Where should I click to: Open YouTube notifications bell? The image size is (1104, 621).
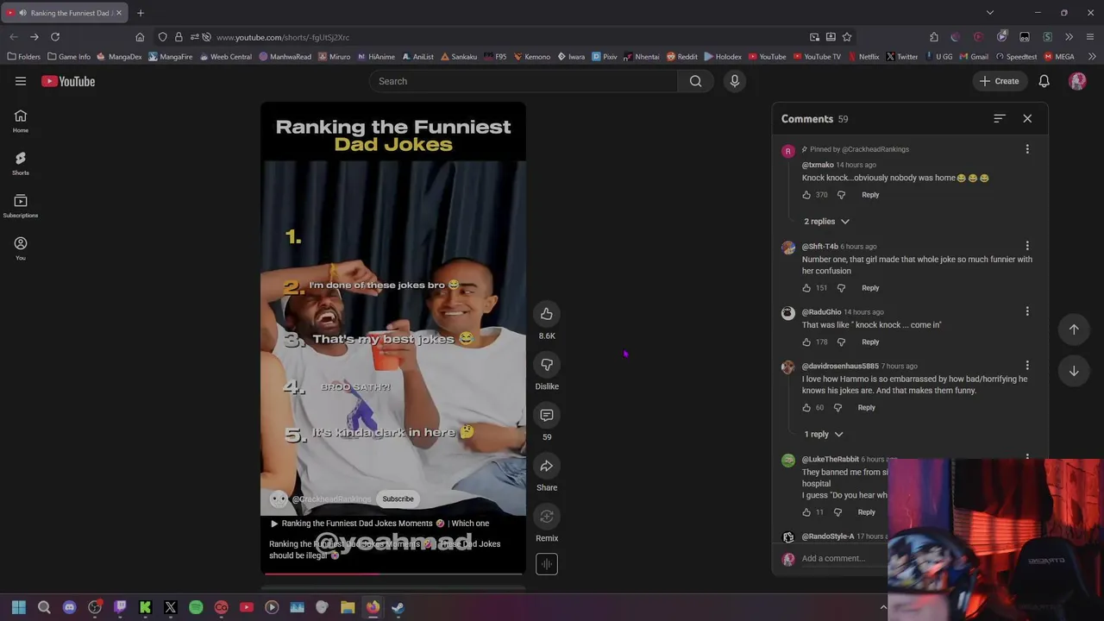pyautogui.click(x=1044, y=81)
